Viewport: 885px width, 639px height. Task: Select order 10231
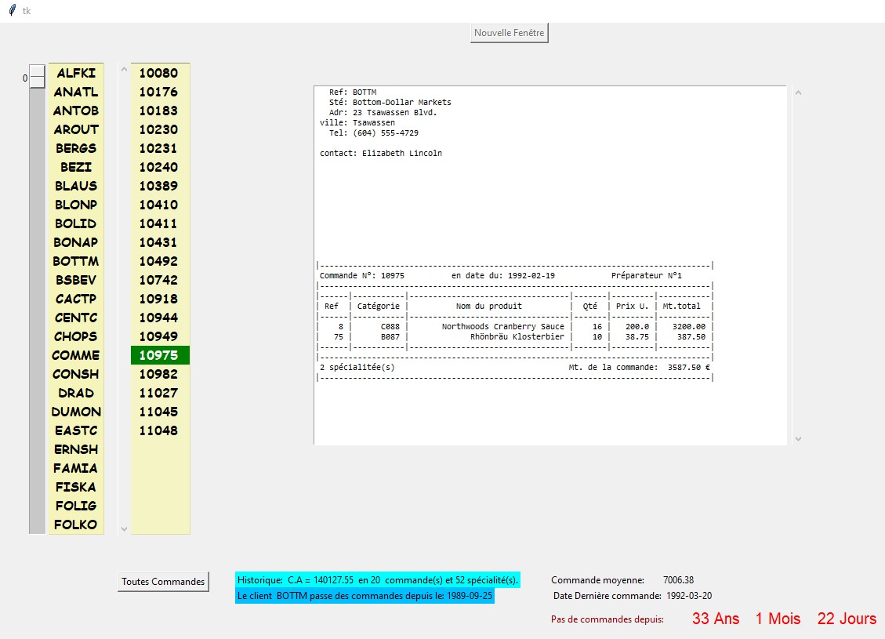(160, 148)
